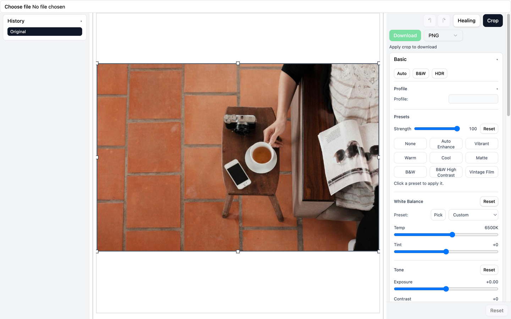Activate the Crop tool button

click(x=493, y=21)
